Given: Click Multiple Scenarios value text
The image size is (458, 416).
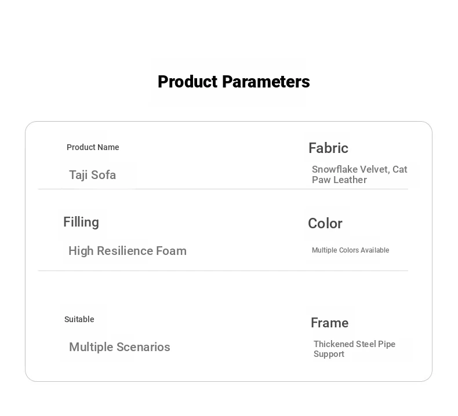Looking at the screenshot, I should click(x=119, y=348).
